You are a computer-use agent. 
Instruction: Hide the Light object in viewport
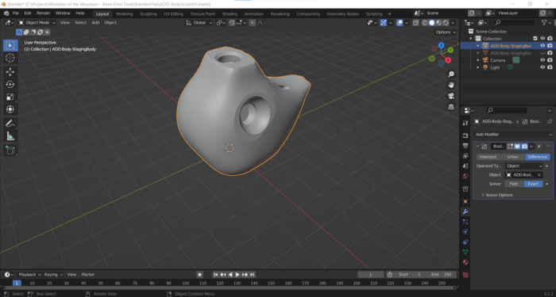click(542, 67)
